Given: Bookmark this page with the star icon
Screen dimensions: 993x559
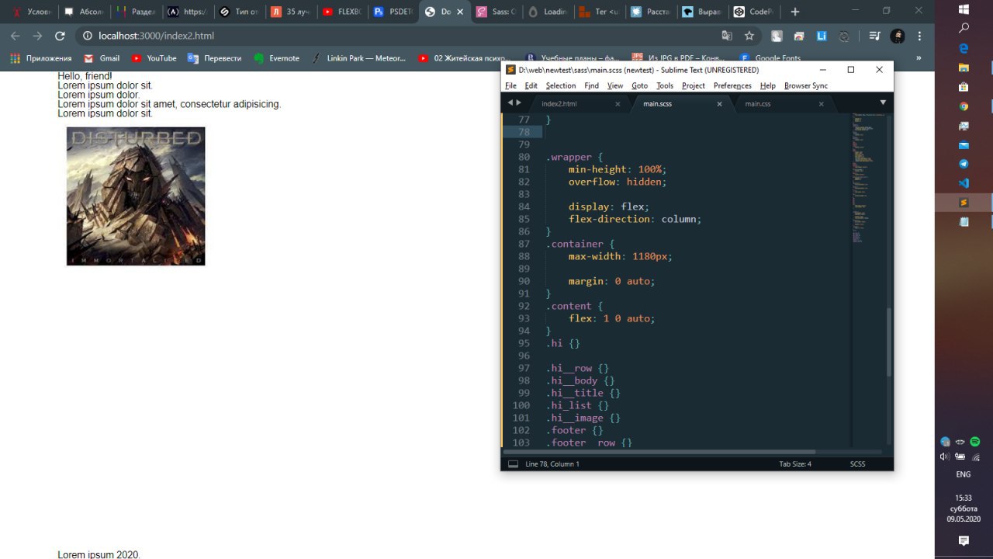Looking at the screenshot, I should pyautogui.click(x=749, y=36).
